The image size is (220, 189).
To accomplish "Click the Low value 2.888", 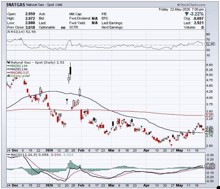I will pyautogui.click(x=30, y=23).
